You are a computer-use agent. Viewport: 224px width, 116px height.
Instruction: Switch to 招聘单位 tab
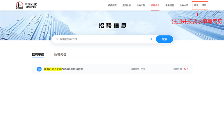pyautogui.click(x=38, y=54)
